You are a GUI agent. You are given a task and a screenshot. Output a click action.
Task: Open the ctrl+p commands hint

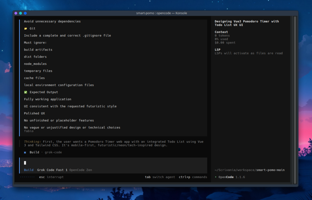click(x=193, y=177)
